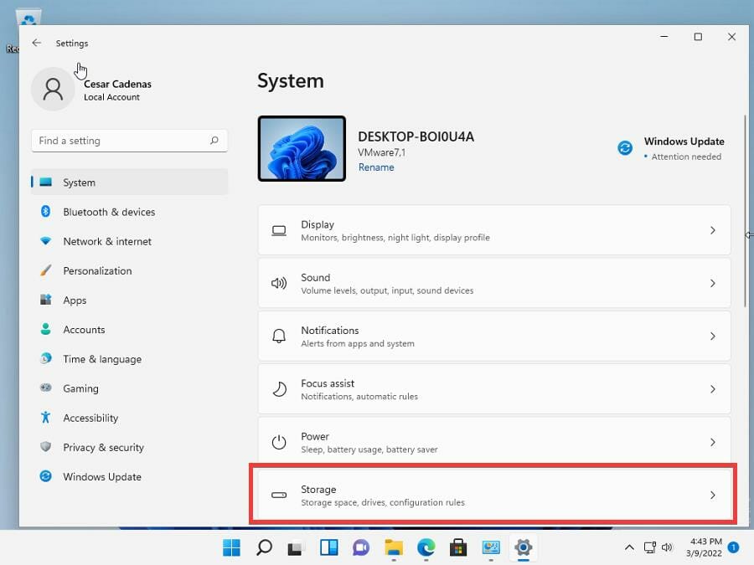
Task: Click the Settings gear on taskbar
Action: [523, 547]
